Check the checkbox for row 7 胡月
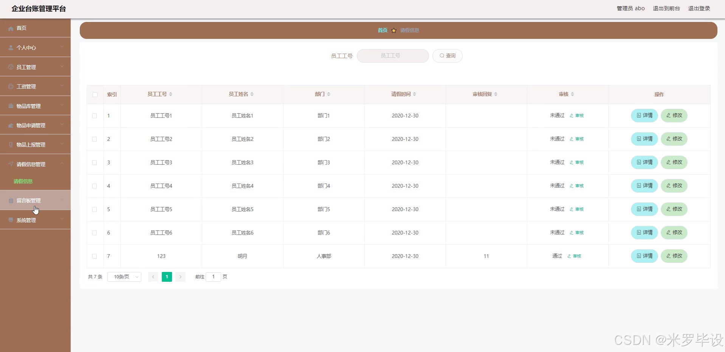 tap(94, 256)
